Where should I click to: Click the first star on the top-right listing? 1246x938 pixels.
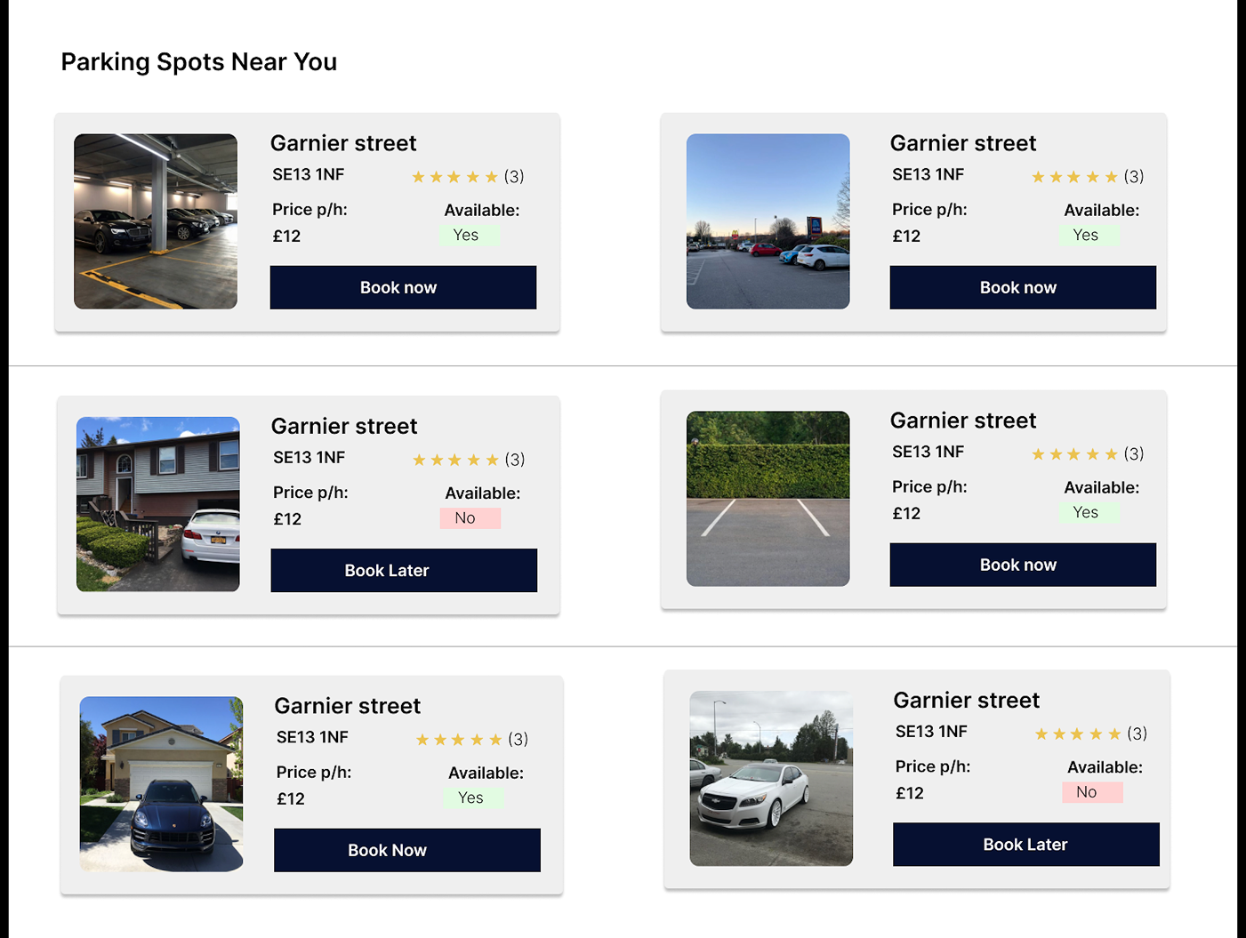1038,176
